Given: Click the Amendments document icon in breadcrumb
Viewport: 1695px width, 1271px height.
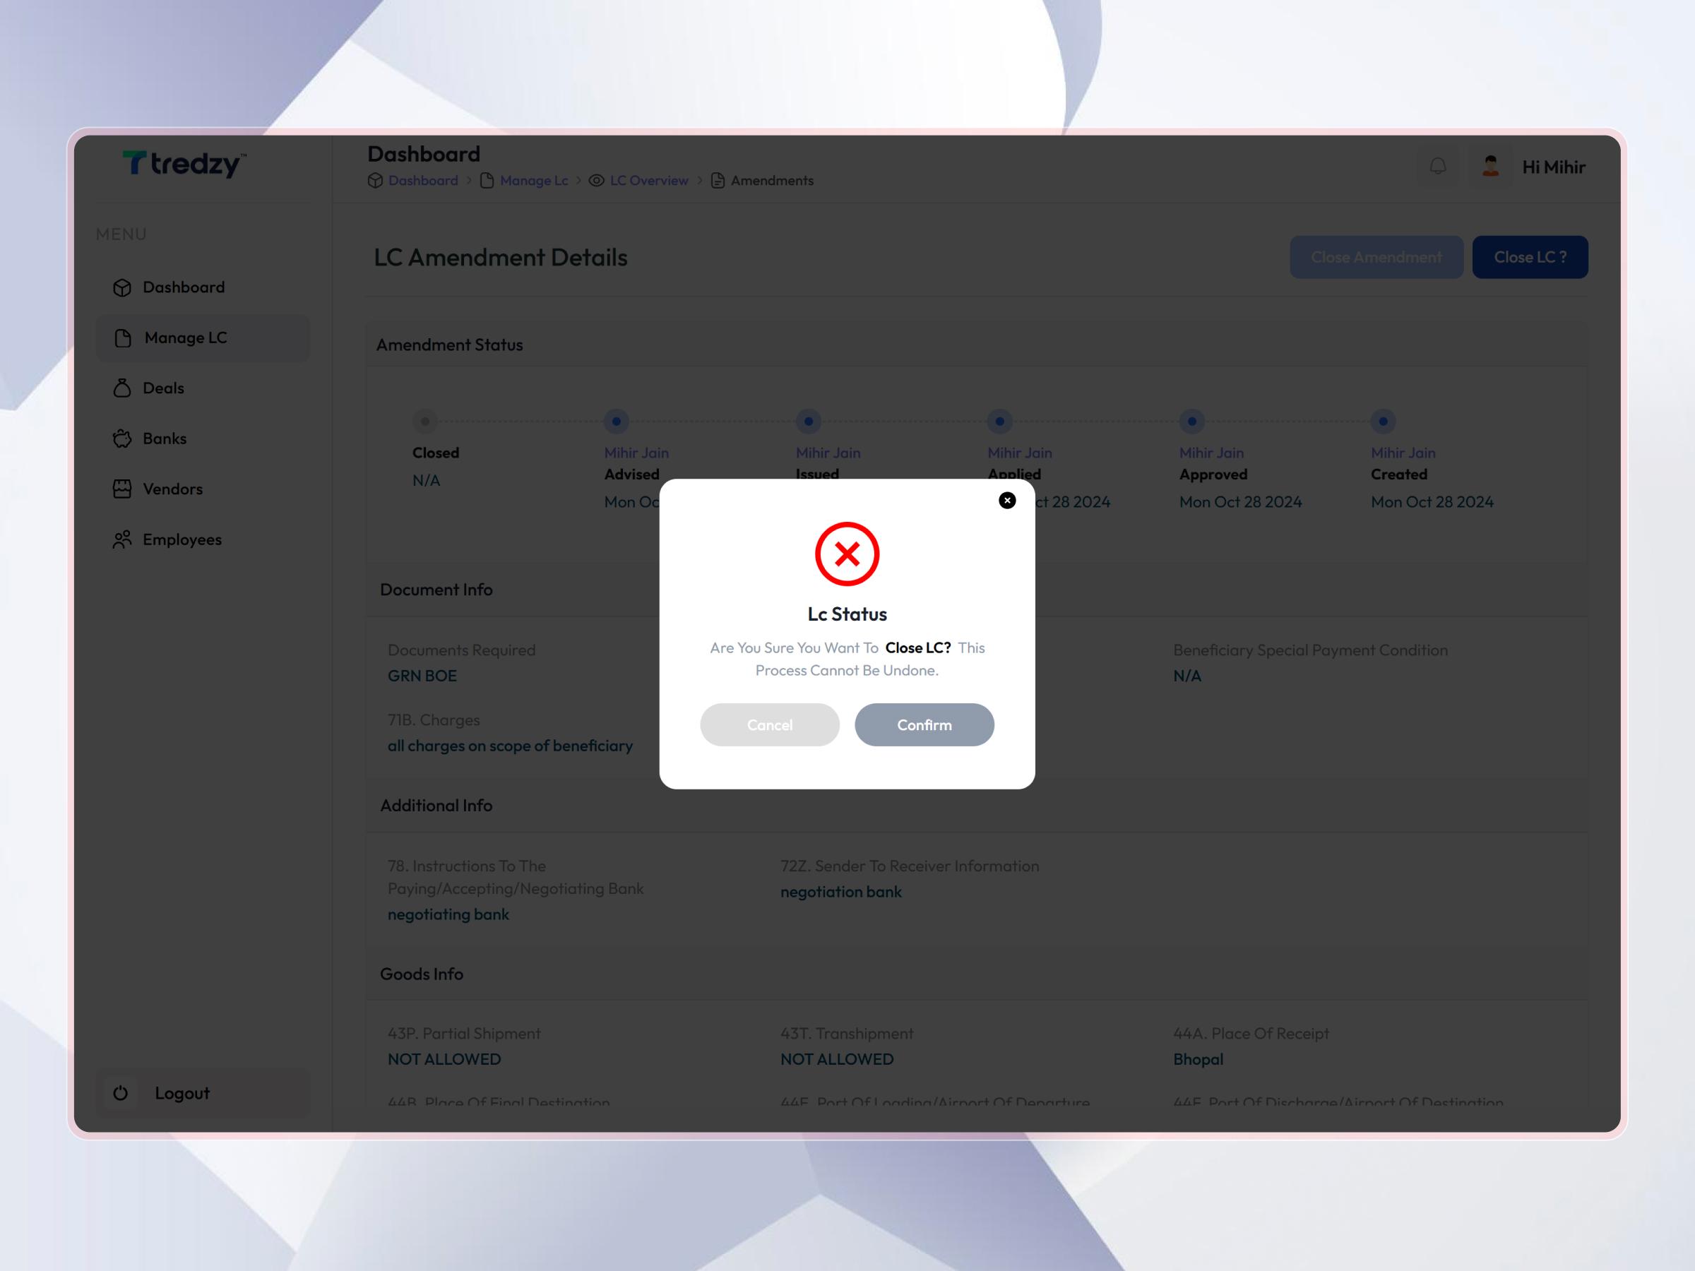Looking at the screenshot, I should coord(718,180).
